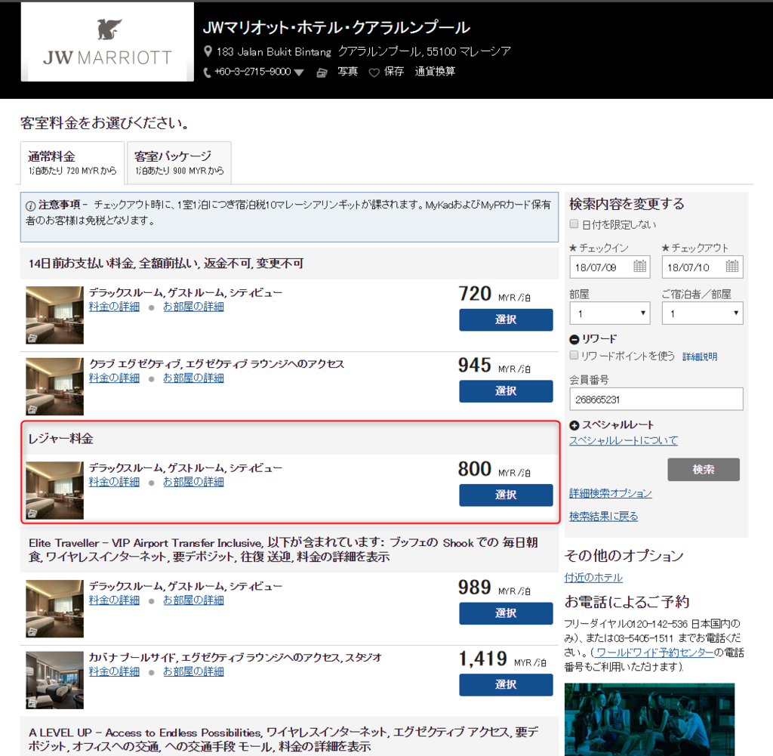The image size is (773, 756).
Task: Open the 720 MYR deluxe room thumbnail
Action: point(54,315)
